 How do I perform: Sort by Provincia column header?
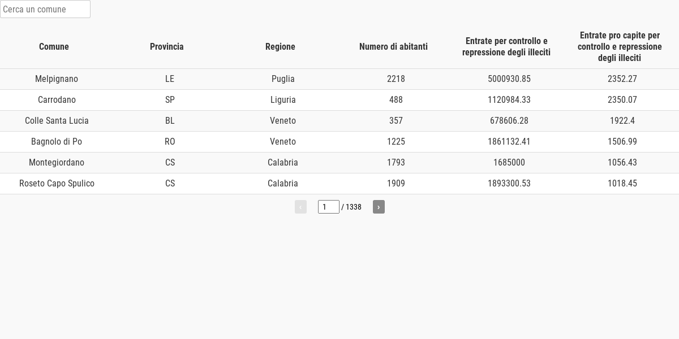167,46
